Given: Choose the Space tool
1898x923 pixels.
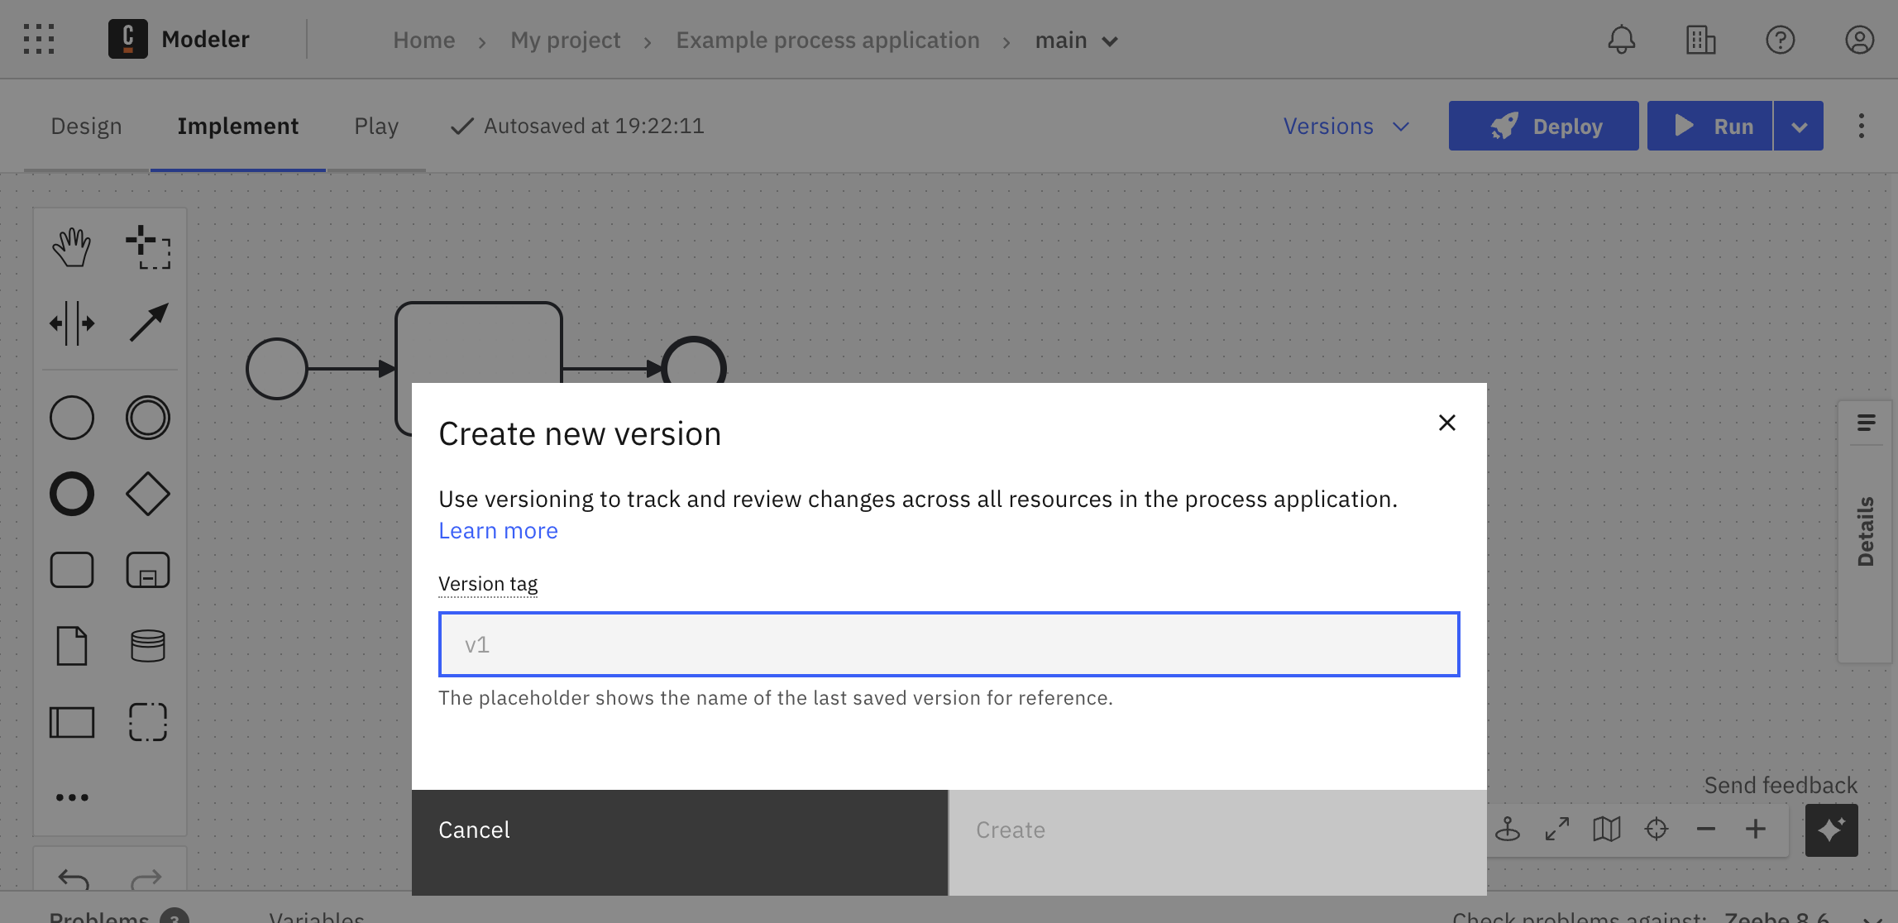Looking at the screenshot, I should pos(72,323).
